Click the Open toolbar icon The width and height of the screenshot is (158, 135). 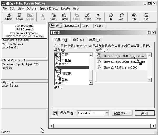coord(9,17)
